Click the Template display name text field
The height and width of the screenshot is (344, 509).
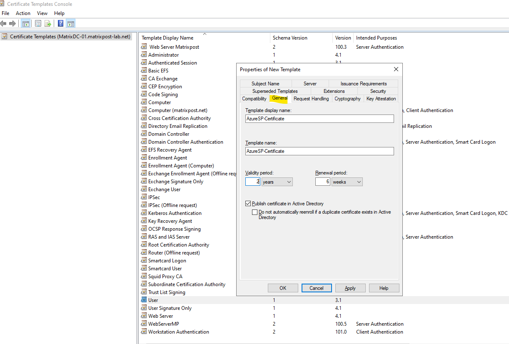[x=319, y=119]
